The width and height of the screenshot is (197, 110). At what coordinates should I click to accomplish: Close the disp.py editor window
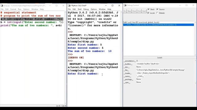[63, 5]
